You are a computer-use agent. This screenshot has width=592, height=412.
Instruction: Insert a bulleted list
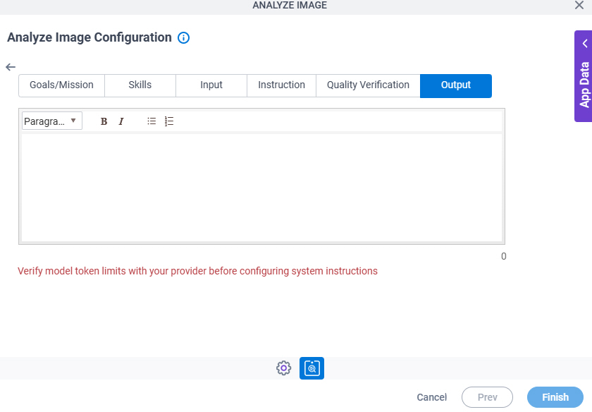[x=152, y=121]
